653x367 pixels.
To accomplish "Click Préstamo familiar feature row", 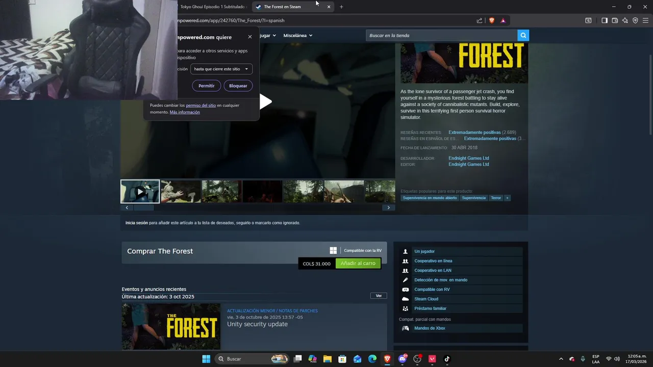I will [461, 308].
